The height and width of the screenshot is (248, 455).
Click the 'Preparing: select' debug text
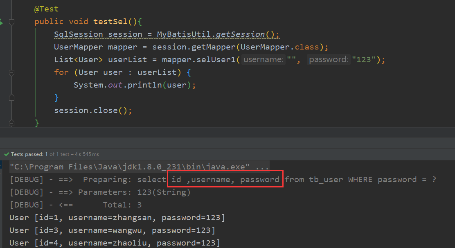tap(124, 180)
